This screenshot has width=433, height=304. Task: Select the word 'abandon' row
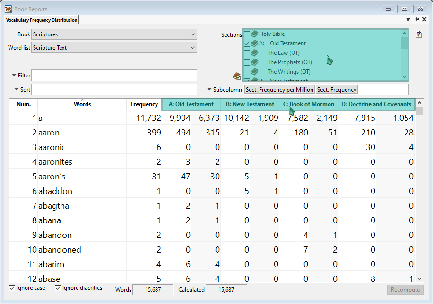(212, 235)
